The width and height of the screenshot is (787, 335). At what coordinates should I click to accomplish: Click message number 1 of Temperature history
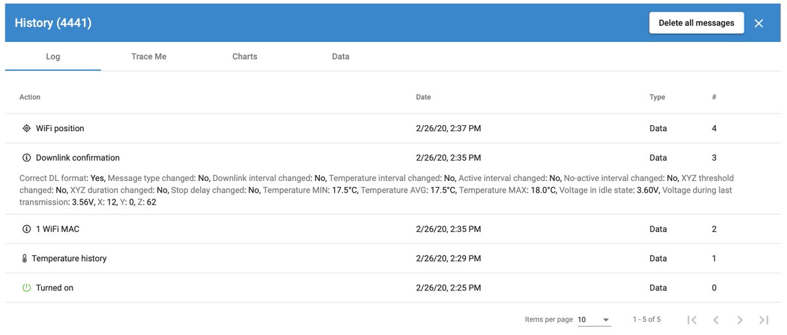coord(714,259)
